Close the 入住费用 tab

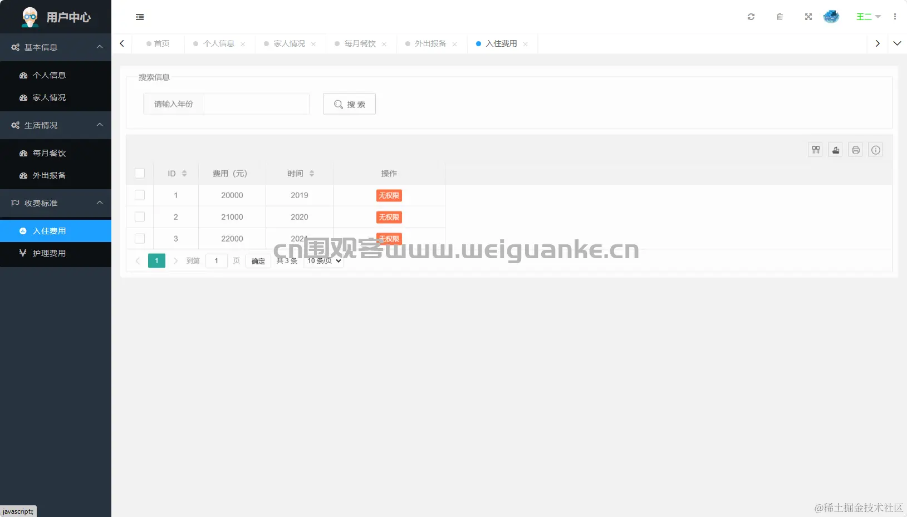coord(526,44)
